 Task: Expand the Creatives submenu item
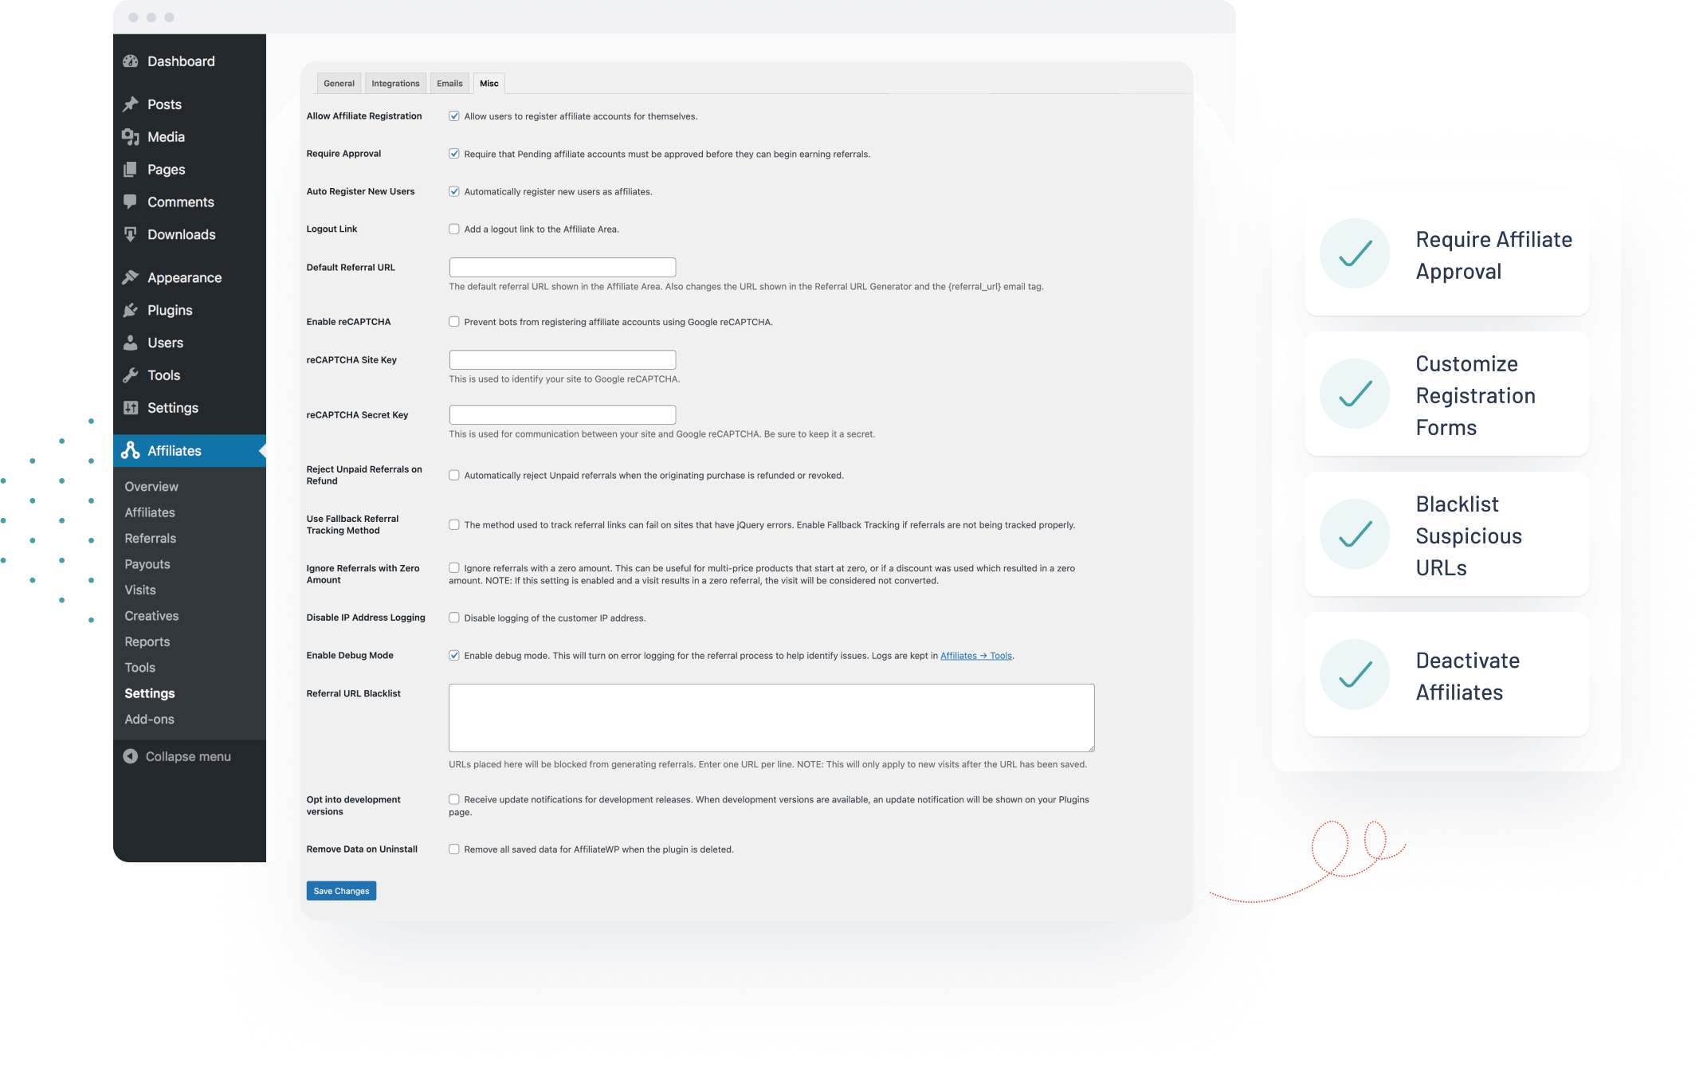(151, 614)
